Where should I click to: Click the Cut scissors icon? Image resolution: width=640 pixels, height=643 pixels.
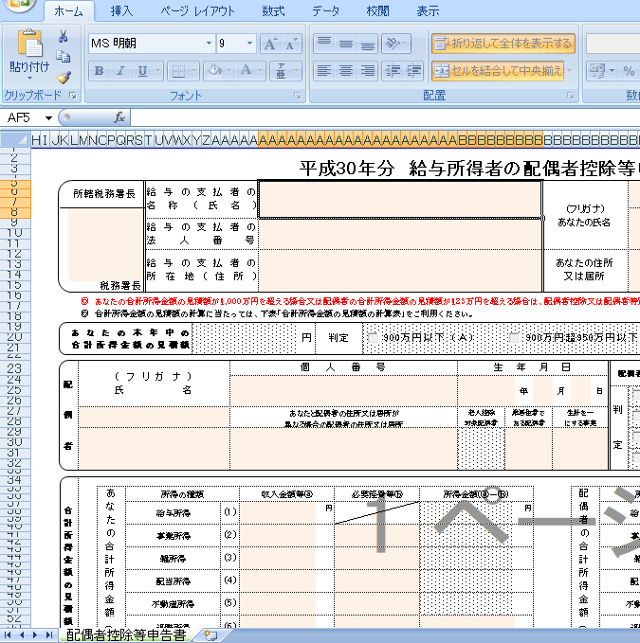(x=63, y=37)
